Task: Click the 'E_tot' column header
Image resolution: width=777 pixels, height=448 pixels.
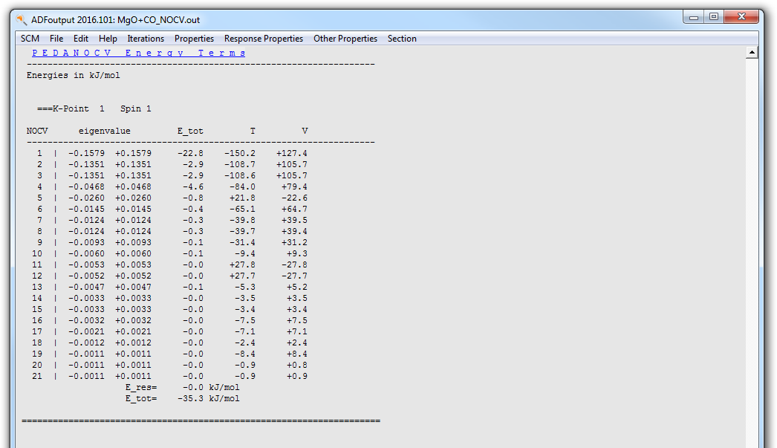Action: click(190, 132)
